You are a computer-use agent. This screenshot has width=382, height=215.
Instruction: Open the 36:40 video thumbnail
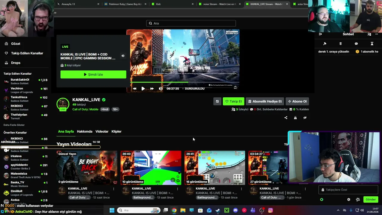tap(151, 168)
